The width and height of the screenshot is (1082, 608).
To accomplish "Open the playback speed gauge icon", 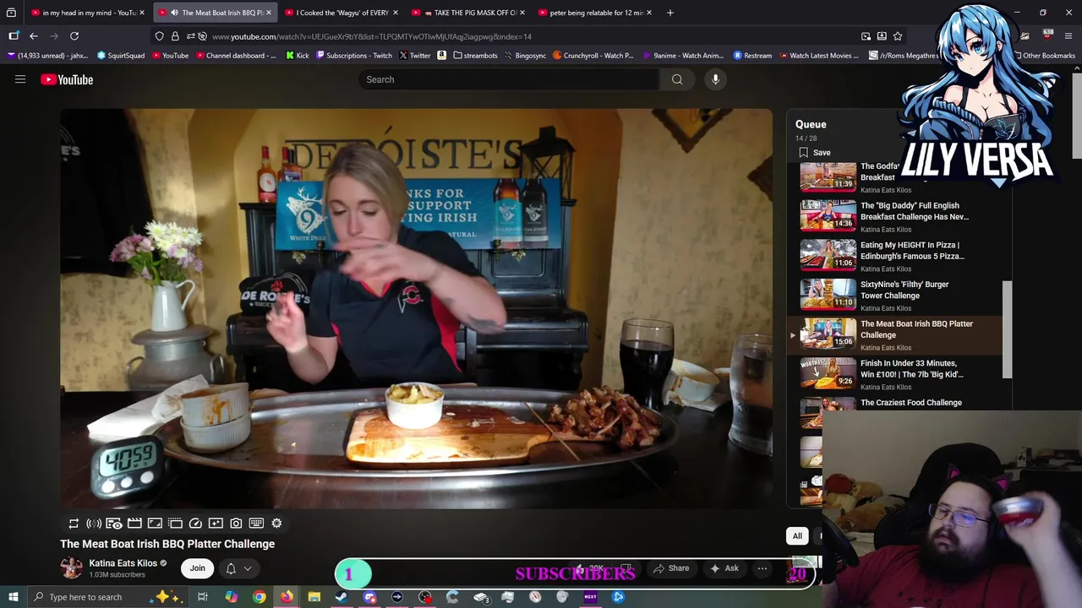I will click(x=195, y=524).
